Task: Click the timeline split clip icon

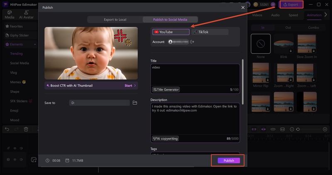Action: tap(273, 129)
